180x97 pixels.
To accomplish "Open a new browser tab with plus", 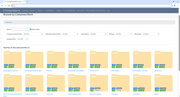I will tap(27, 2).
